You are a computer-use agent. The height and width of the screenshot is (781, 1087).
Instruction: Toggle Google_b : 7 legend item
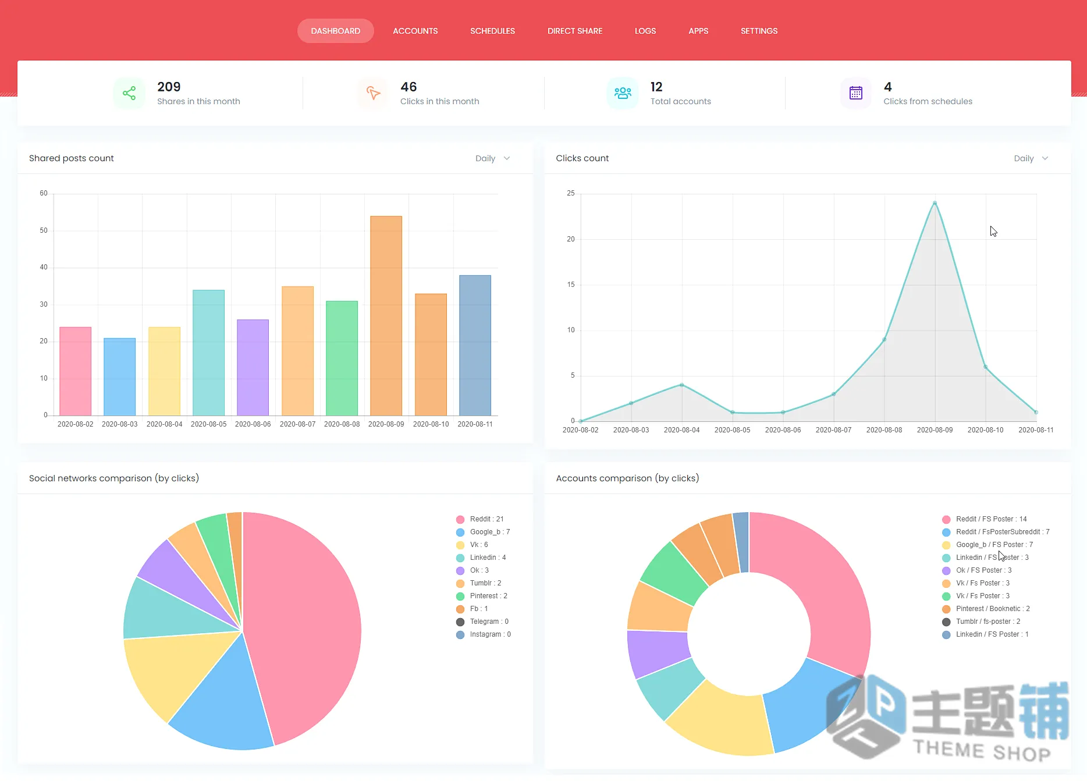[x=483, y=532]
